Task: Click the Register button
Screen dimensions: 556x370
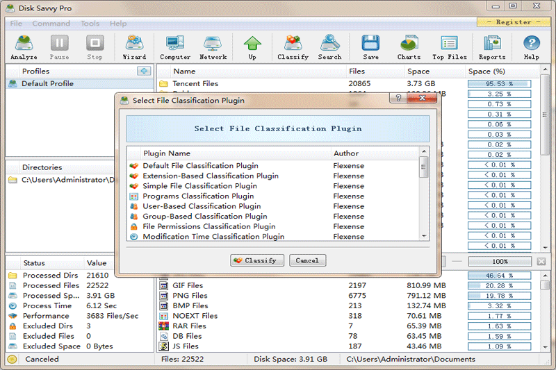Action: tap(513, 22)
